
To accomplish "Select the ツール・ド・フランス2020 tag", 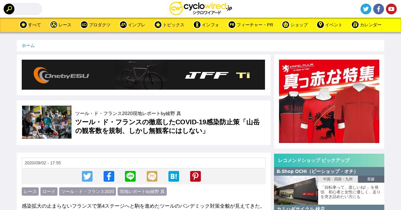I will click(x=88, y=192).
